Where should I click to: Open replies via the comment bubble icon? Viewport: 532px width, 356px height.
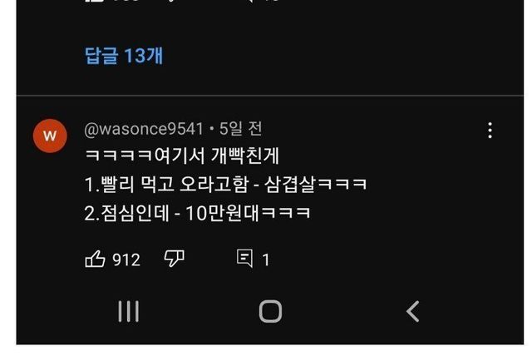click(244, 258)
